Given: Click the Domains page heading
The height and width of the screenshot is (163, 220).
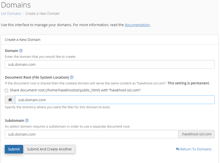Looking at the screenshot, I should (x=16, y=5).
